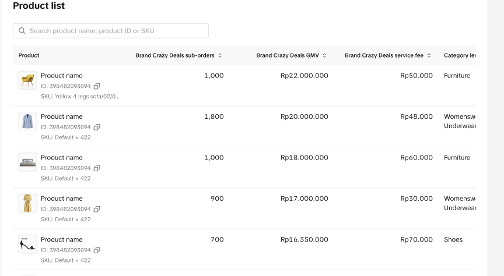The height and width of the screenshot is (276, 504).
Task: Sort by Brand Crazy Deals GMV
Action: (324, 56)
